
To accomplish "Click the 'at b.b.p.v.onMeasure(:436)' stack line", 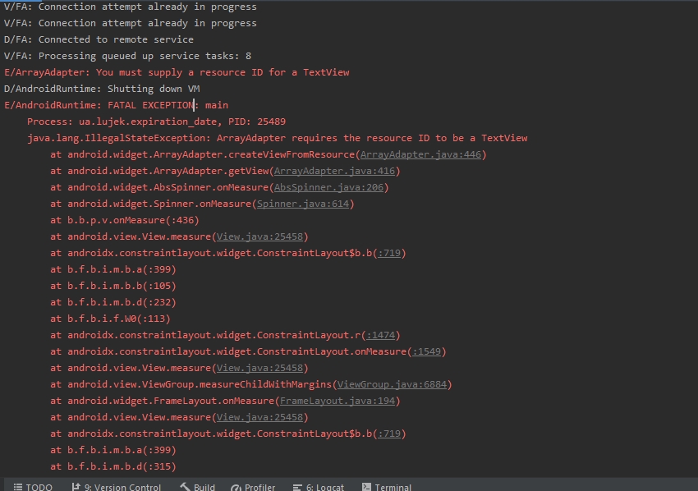I will point(125,220).
